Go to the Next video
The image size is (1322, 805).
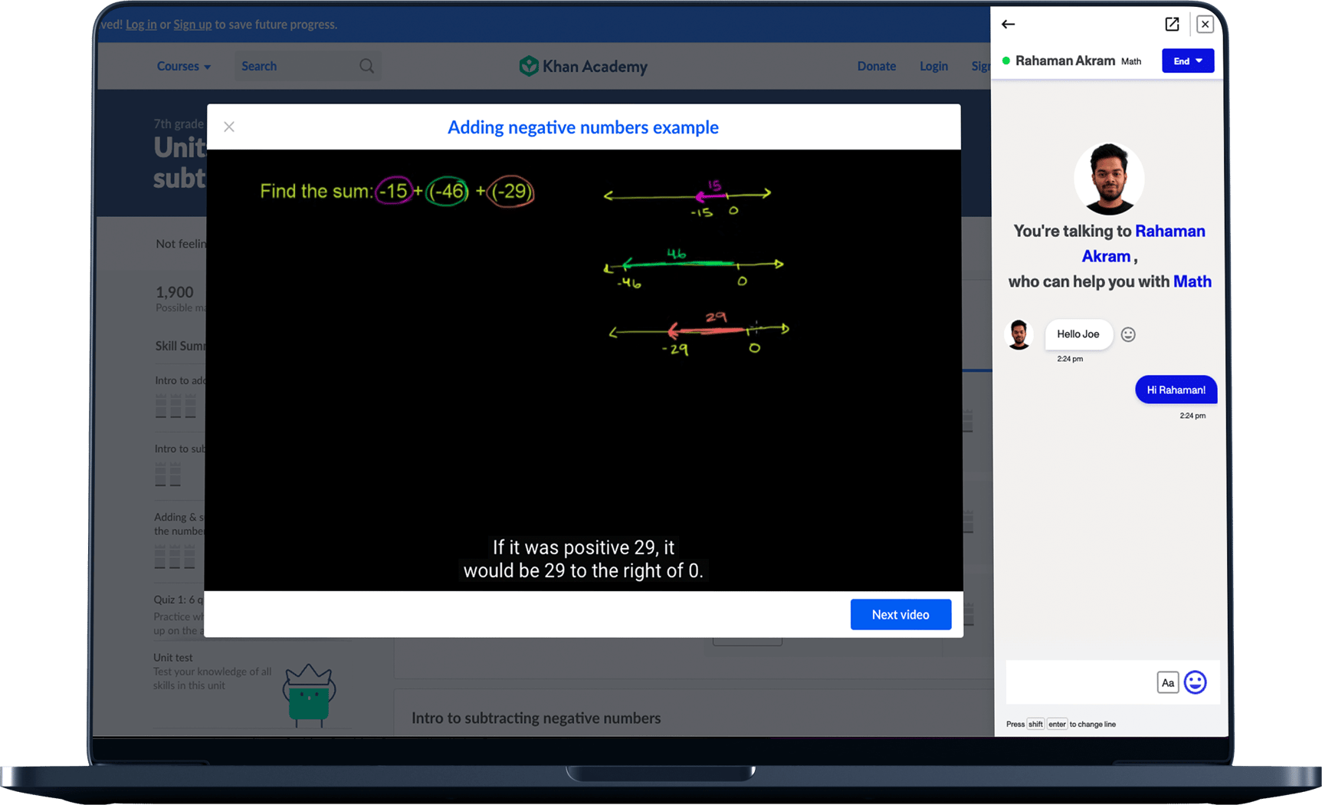(x=900, y=615)
